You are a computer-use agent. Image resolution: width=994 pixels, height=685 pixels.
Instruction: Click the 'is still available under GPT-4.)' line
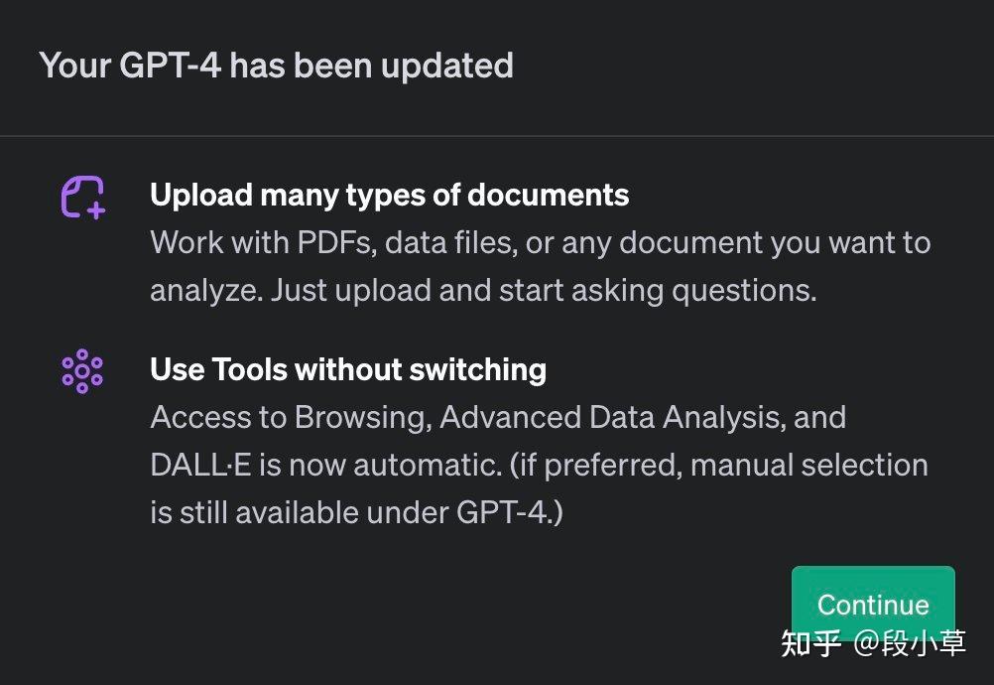pyautogui.click(x=356, y=512)
